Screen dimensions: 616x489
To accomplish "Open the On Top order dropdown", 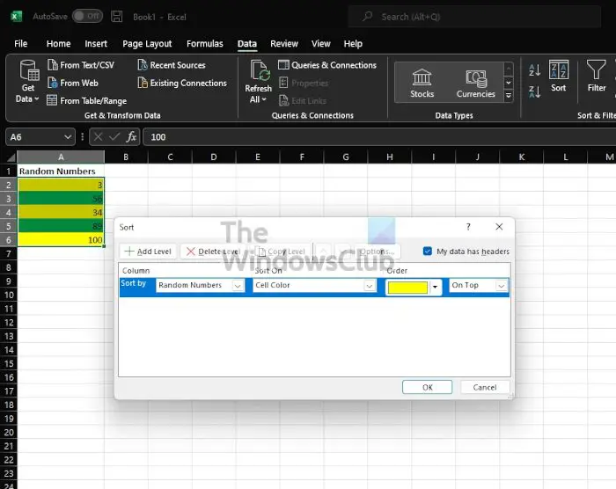I will [x=502, y=286].
